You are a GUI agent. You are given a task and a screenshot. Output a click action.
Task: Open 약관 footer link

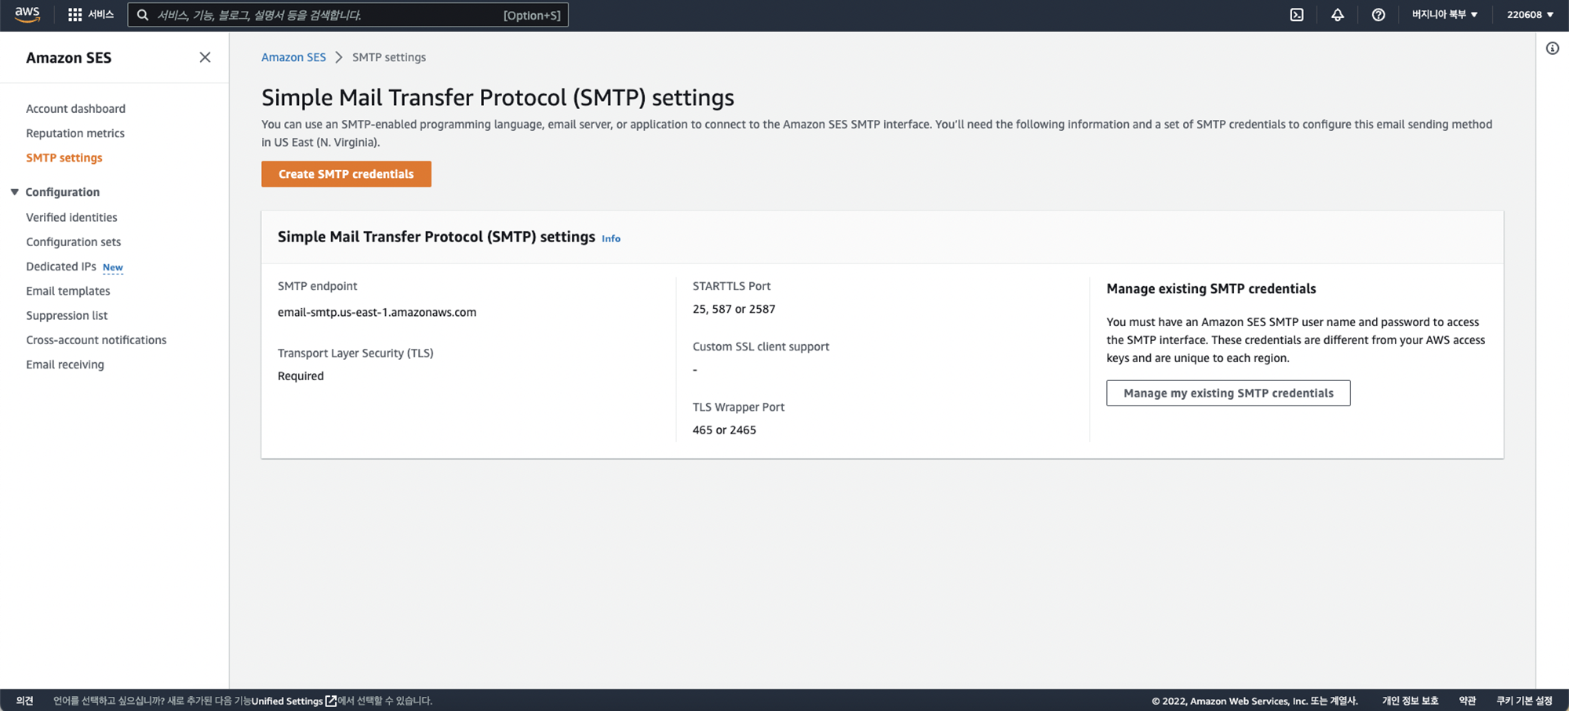coord(1467,701)
